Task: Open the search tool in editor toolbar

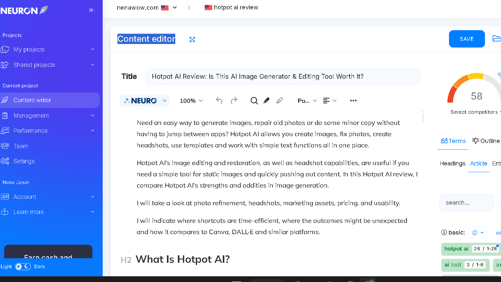Action: coord(254,101)
